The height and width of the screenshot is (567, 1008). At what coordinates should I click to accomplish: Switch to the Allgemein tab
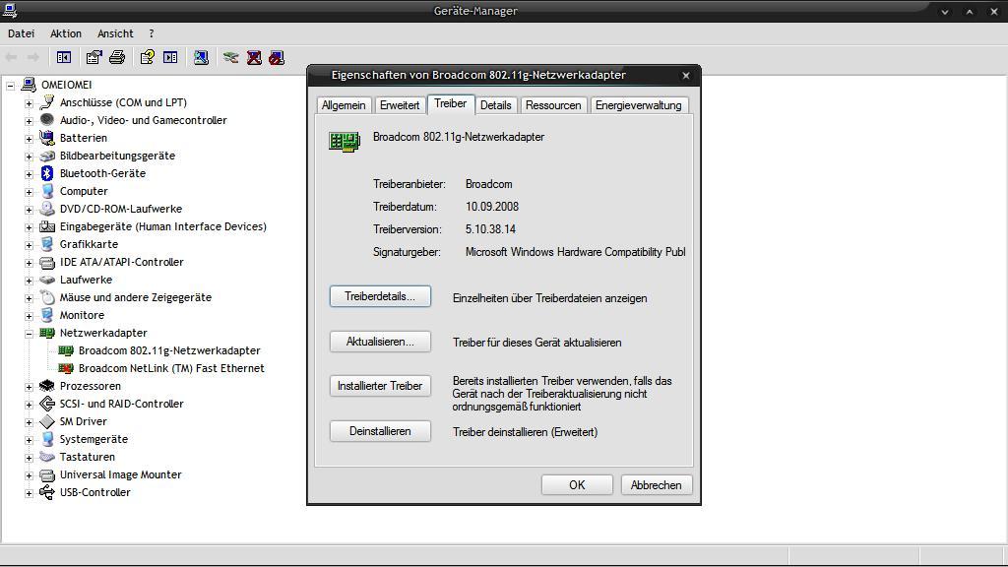point(344,105)
